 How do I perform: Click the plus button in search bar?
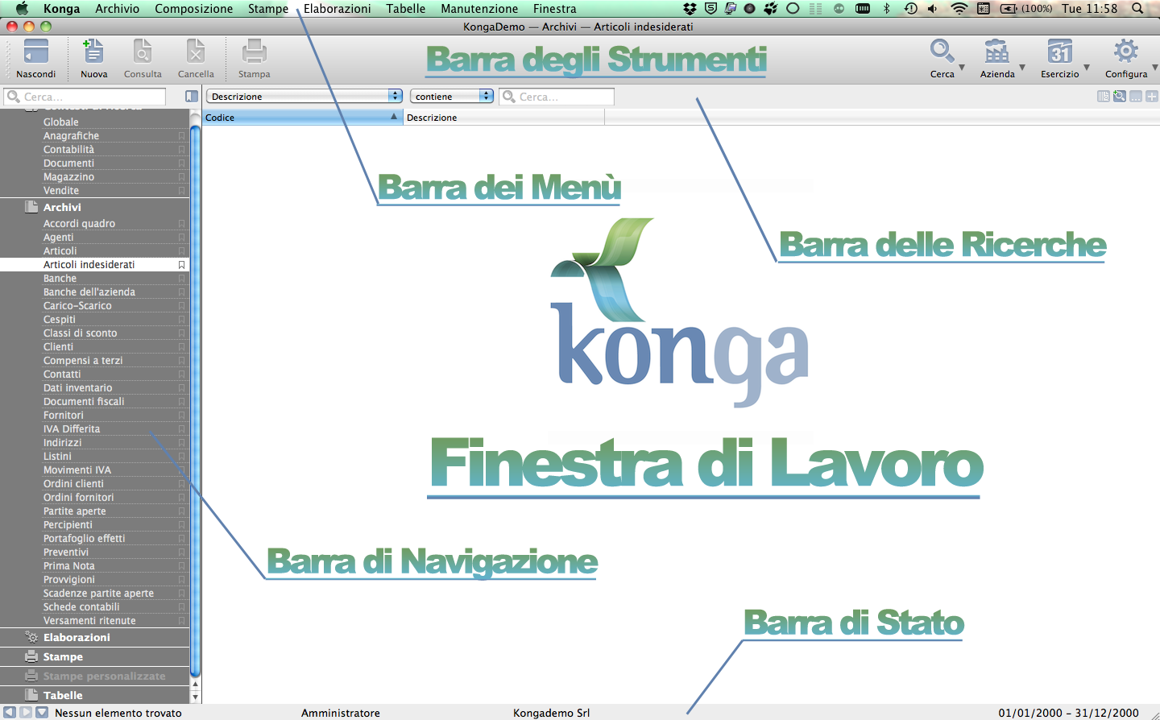(x=1151, y=97)
